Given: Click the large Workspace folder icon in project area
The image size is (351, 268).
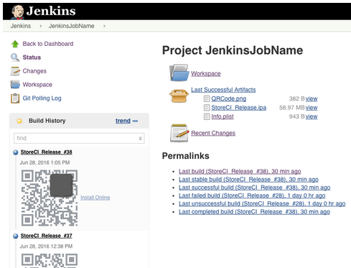Looking at the screenshot, I should [x=179, y=73].
